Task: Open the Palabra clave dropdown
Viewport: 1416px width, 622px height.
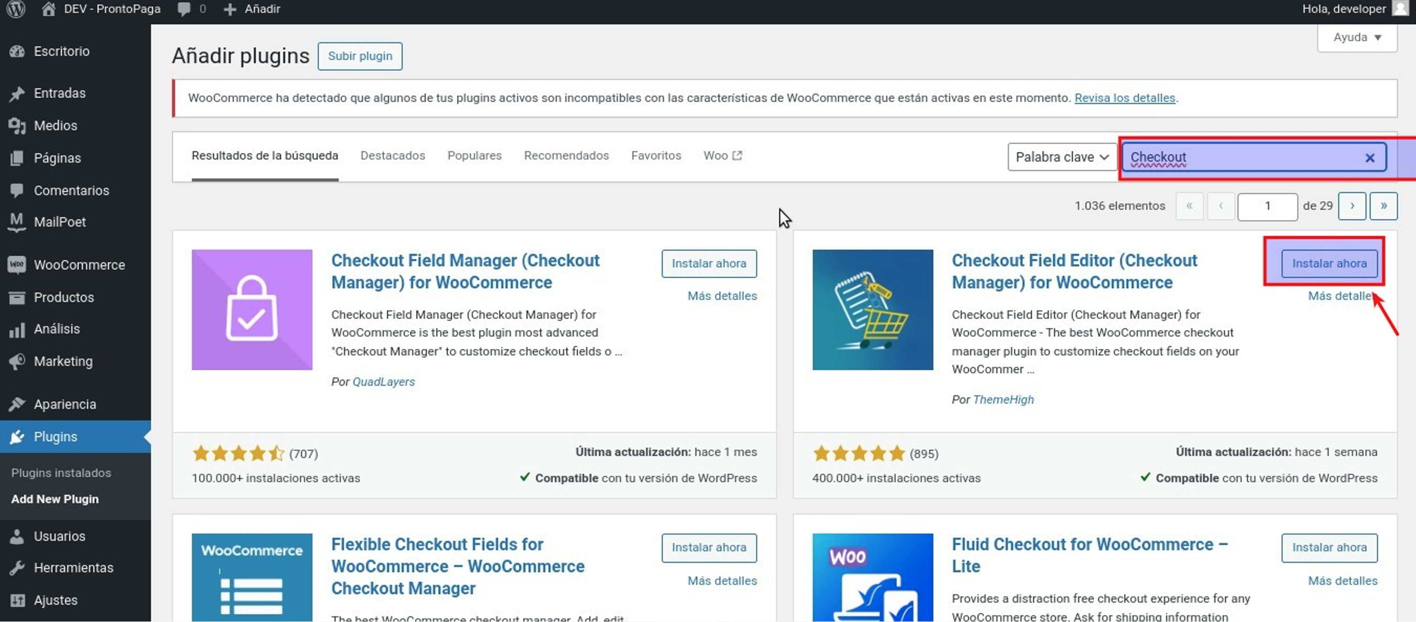Action: click(x=1061, y=157)
